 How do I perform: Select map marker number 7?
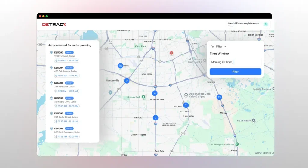point(156,118)
